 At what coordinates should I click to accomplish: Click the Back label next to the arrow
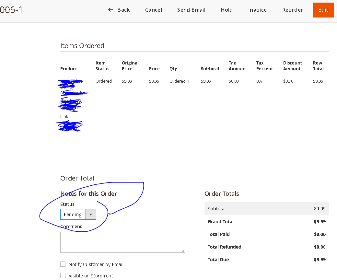[x=123, y=10]
